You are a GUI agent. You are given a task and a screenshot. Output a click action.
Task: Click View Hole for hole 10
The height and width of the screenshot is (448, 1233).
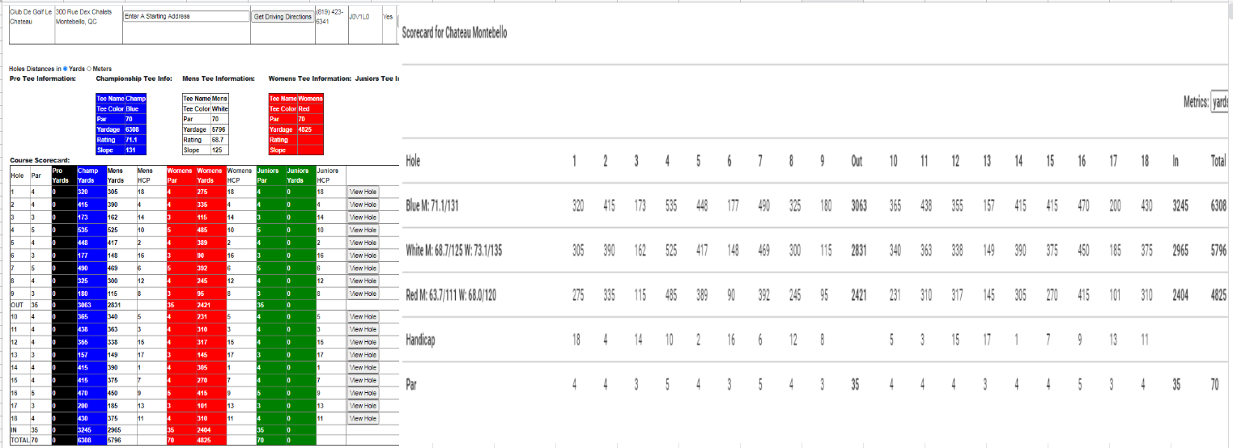[x=363, y=317]
